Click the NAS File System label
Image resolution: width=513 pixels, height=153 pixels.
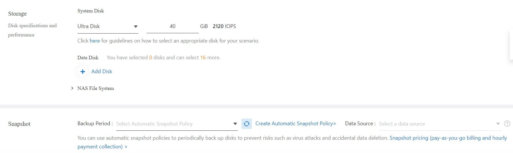(96, 88)
